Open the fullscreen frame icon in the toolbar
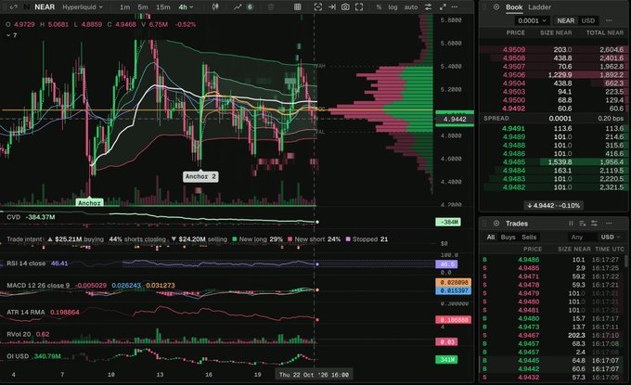Image resolution: width=631 pixels, height=385 pixels. pos(359,6)
